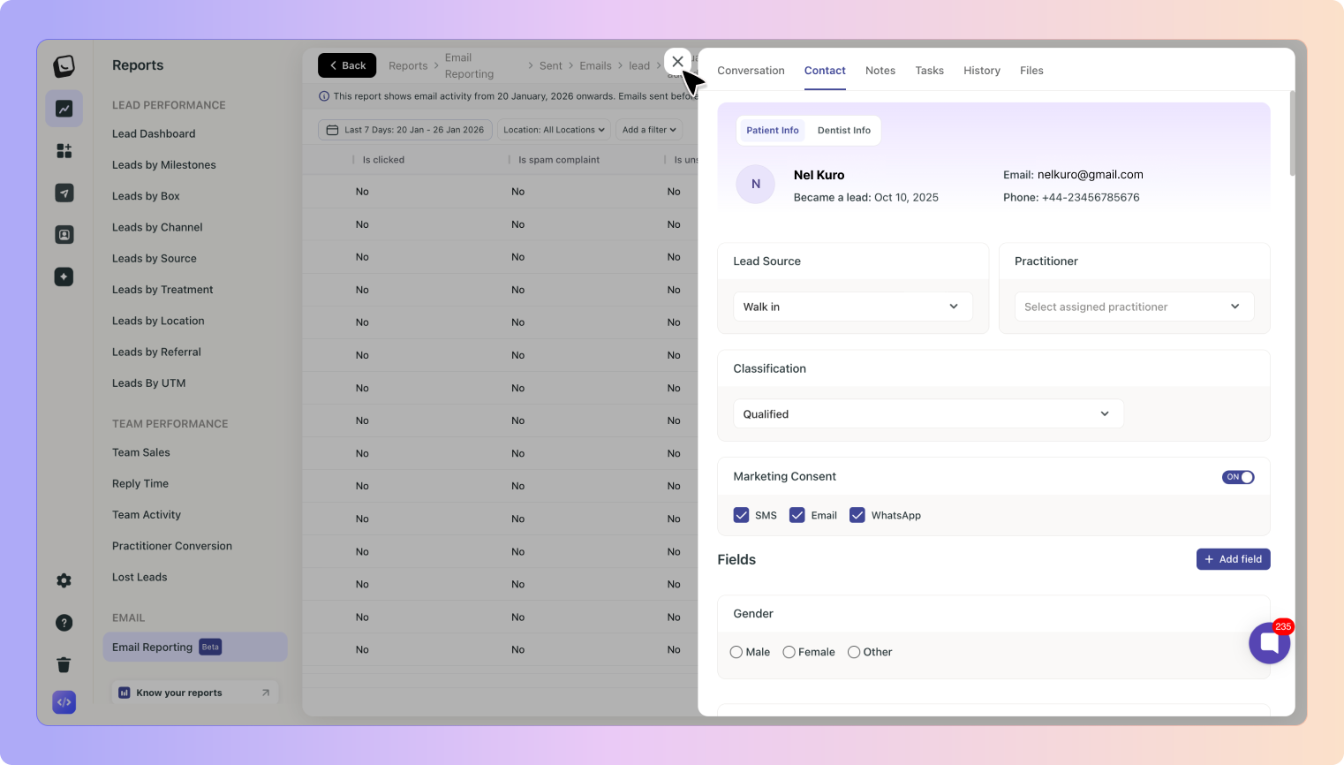Viewport: 1344px width, 765px height.
Task: Open the Lead Source dropdown showing Walk in
Action: point(853,307)
